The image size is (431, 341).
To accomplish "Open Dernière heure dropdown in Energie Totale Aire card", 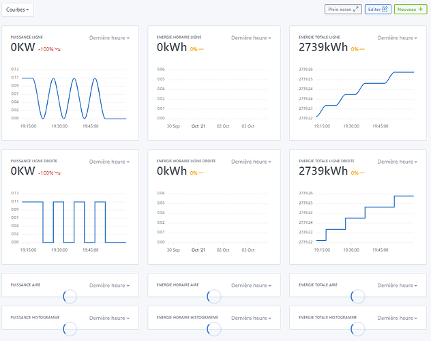I will tap(397, 286).
